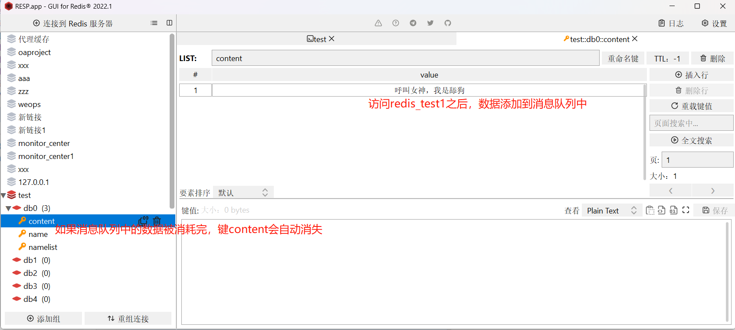Click the 重命名键 rename key button

pos(623,58)
